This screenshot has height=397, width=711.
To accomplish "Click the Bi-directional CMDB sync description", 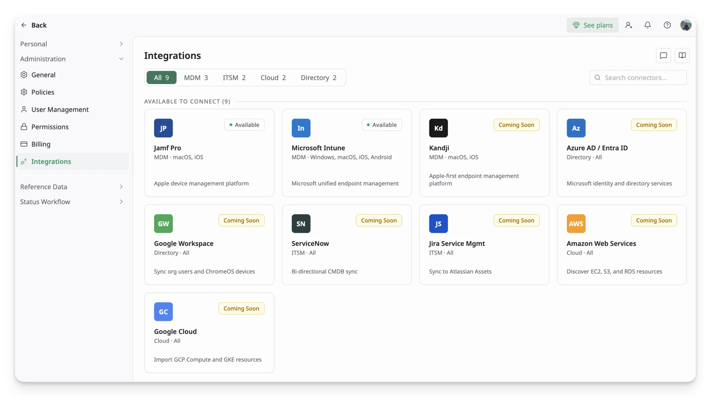I will 324,271.
